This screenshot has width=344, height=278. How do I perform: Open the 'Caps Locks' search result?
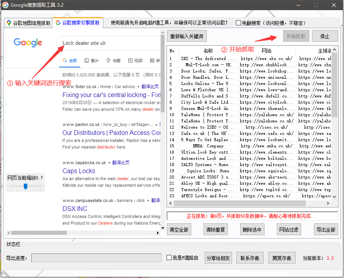79,171
